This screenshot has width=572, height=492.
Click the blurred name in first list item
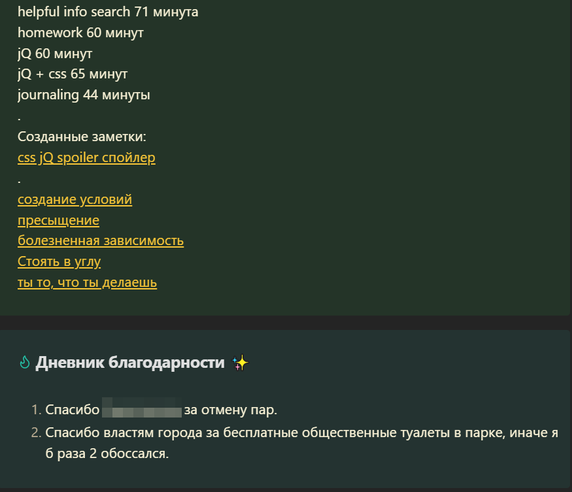(142, 408)
